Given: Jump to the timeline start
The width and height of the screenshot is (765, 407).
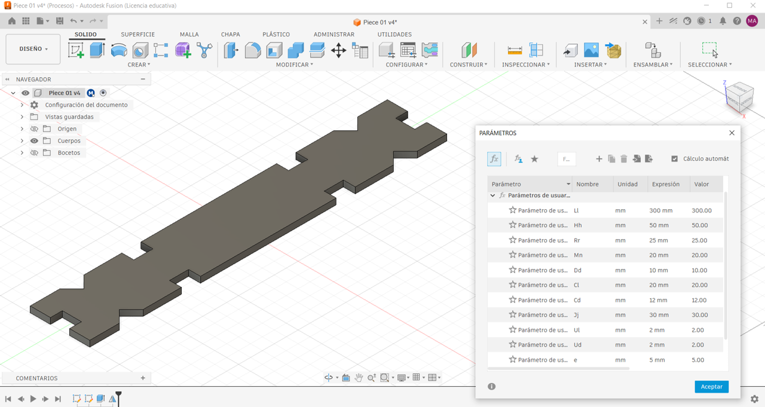Looking at the screenshot, I should click(8, 399).
